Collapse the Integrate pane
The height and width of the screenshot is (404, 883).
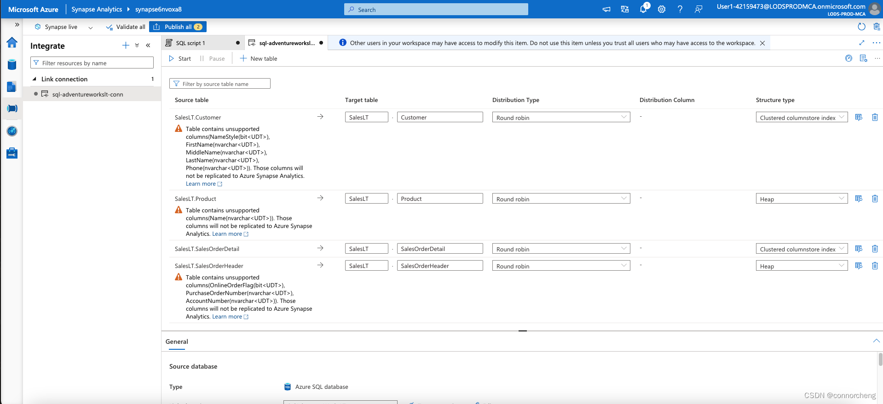coord(148,45)
